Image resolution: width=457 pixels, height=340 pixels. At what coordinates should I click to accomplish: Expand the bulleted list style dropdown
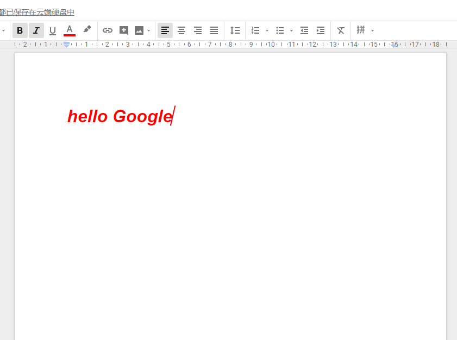[291, 30]
